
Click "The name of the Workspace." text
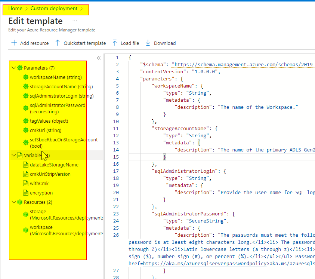(x=258, y=107)
